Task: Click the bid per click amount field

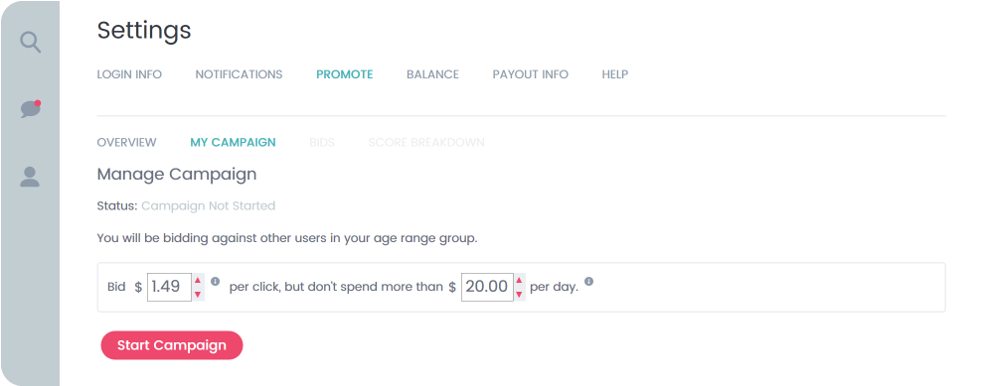Action: coord(169,287)
